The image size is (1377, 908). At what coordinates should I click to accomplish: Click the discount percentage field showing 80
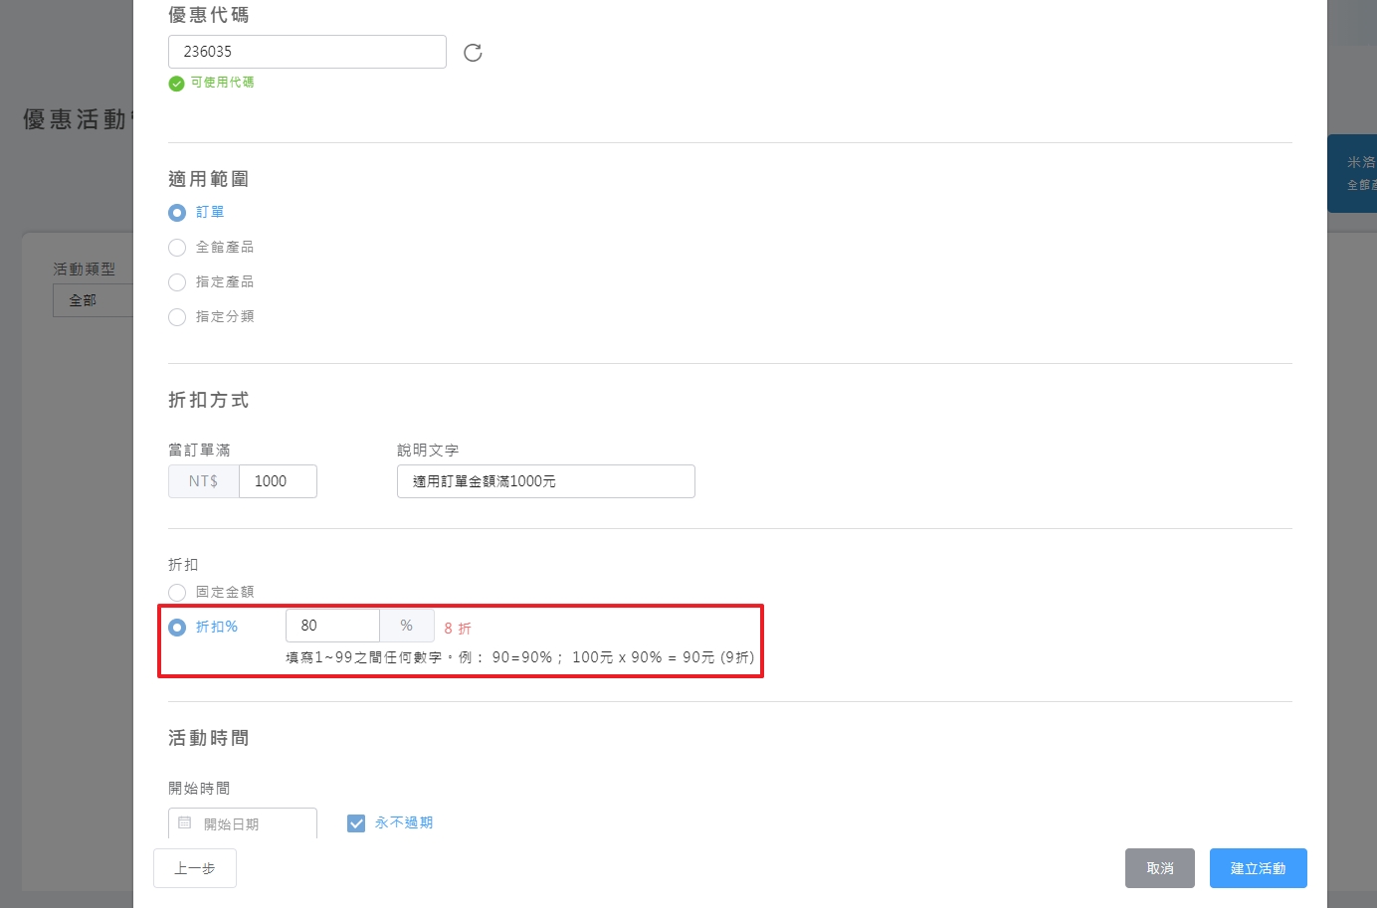pos(332,625)
